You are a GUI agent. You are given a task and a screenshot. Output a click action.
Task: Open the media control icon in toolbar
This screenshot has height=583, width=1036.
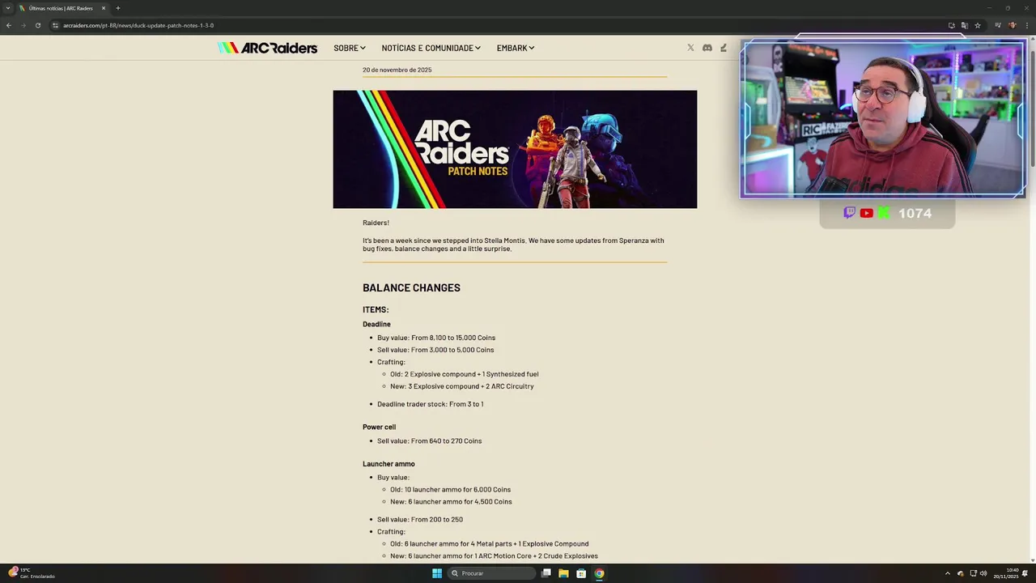click(x=998, y=25)
